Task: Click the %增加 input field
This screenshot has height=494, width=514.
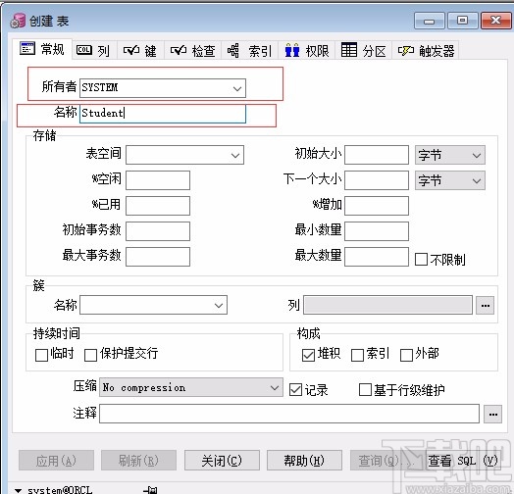Action: [377, 206]
